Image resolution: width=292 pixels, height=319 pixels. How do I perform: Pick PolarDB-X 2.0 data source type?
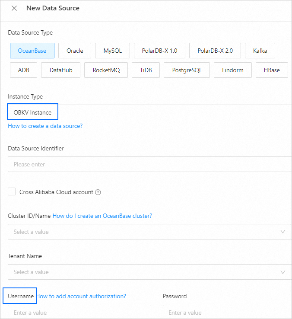point(215,51)
